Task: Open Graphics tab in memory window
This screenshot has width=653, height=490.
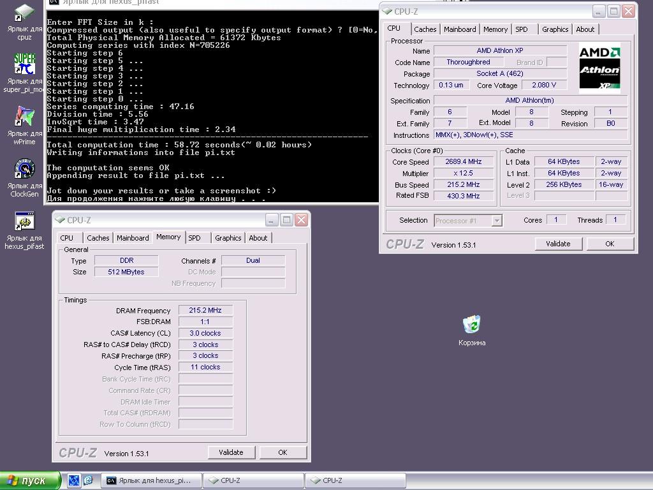Action: [228, 238]
